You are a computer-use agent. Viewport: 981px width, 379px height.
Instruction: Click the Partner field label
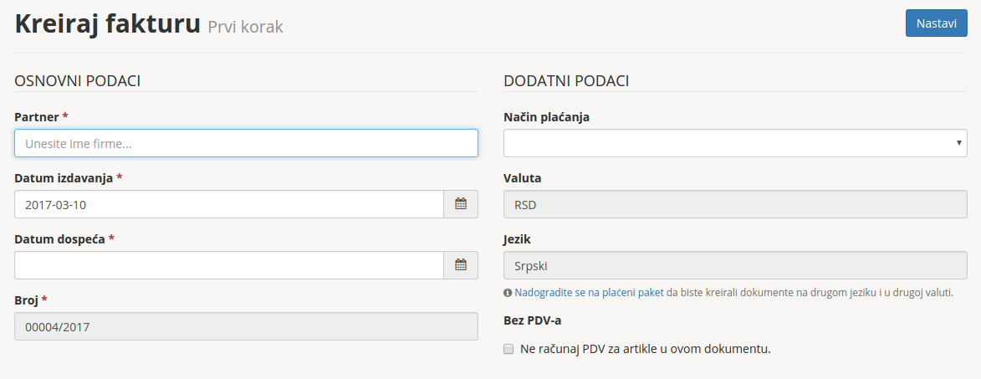[x=37, y=117]
